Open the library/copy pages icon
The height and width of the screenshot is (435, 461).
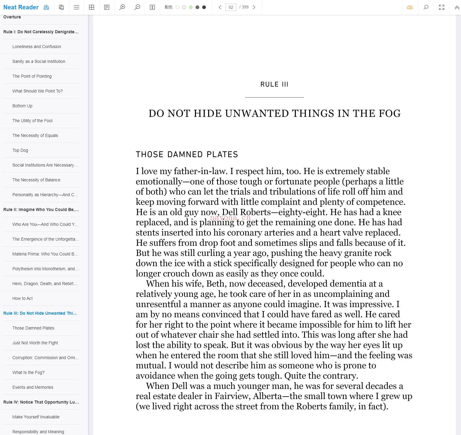point(61,7)
